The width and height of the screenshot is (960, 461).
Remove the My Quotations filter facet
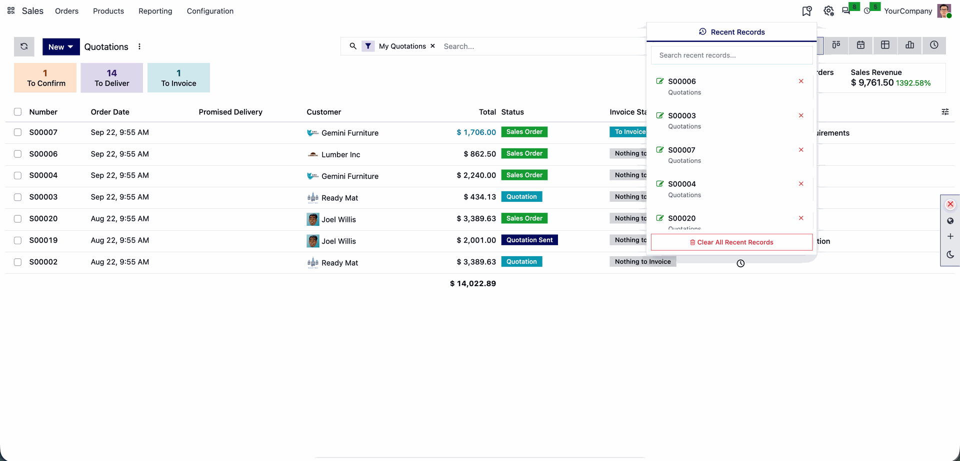(432, 46)
